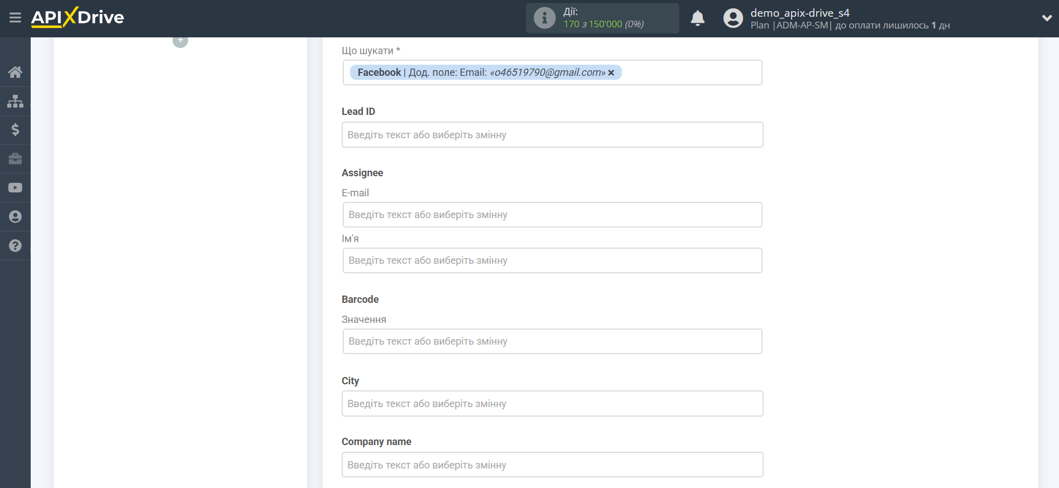Open the YouTube video tutorials icon
Screen dimensions: 1059x488
15,188
